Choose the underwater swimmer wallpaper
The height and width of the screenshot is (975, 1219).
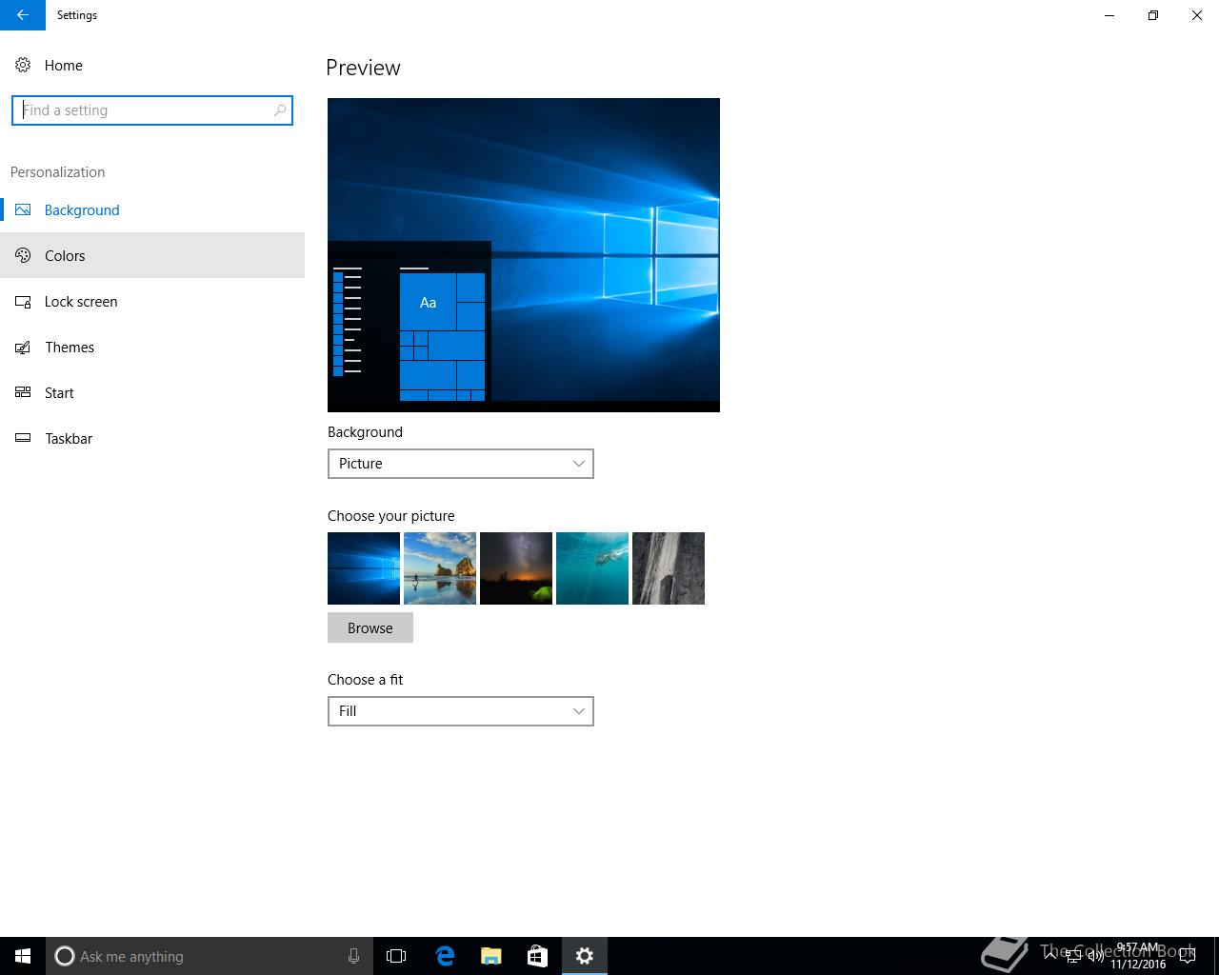coord(592,568)
